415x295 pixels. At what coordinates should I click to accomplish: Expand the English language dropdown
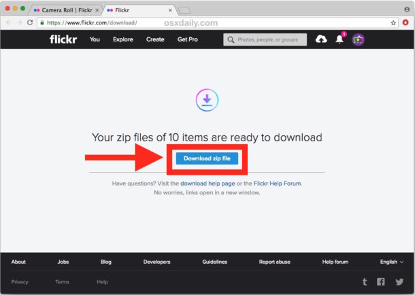coord(392,262)
